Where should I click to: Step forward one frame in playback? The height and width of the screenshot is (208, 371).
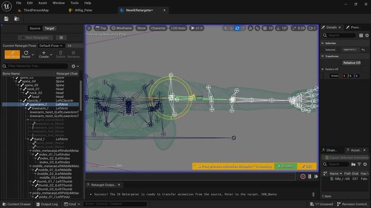(316, 176)
